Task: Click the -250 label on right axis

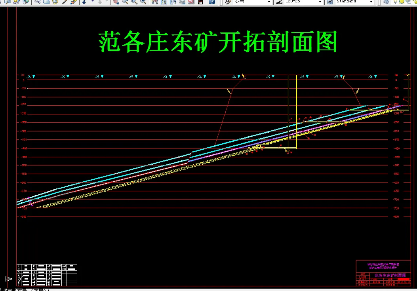Action: click(396, 122)
